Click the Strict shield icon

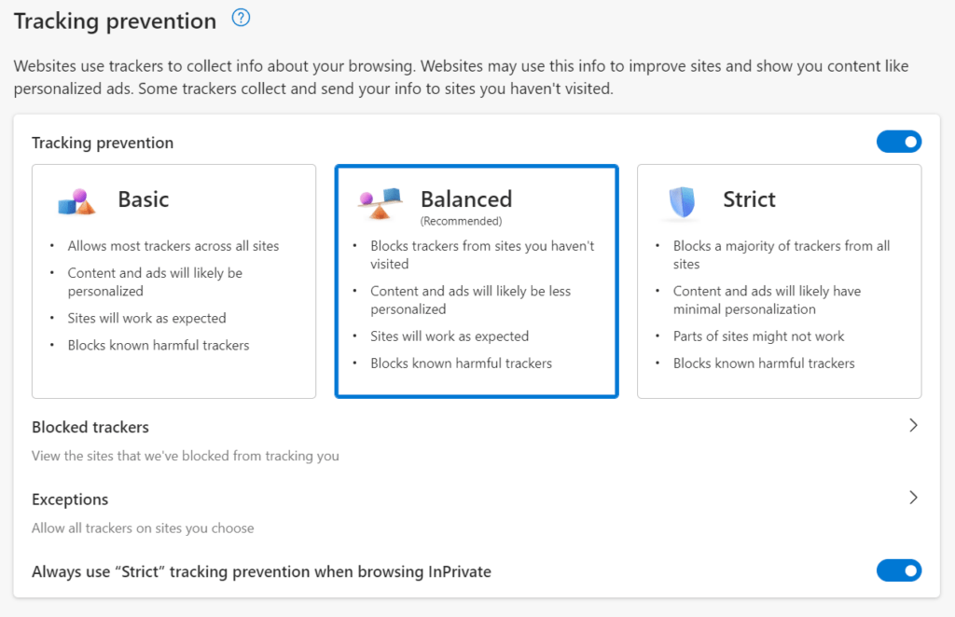pos(682,202)
